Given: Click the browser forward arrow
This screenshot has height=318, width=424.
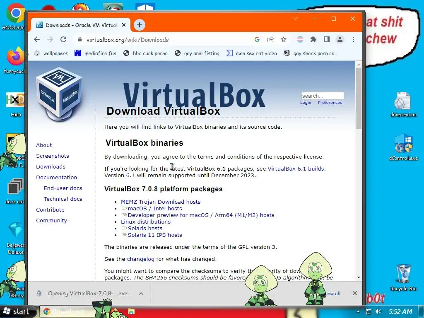Looking at the screenshot, I should (50, 39).
